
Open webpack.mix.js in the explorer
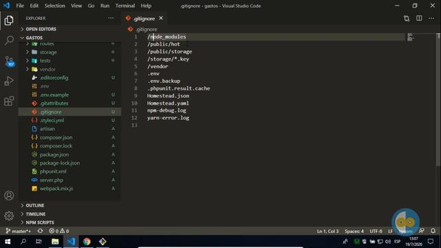point(57,188)
